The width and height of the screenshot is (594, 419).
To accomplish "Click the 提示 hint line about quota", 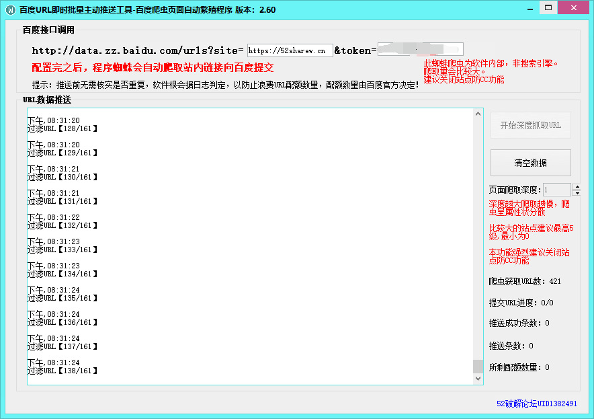I will 226,85.
